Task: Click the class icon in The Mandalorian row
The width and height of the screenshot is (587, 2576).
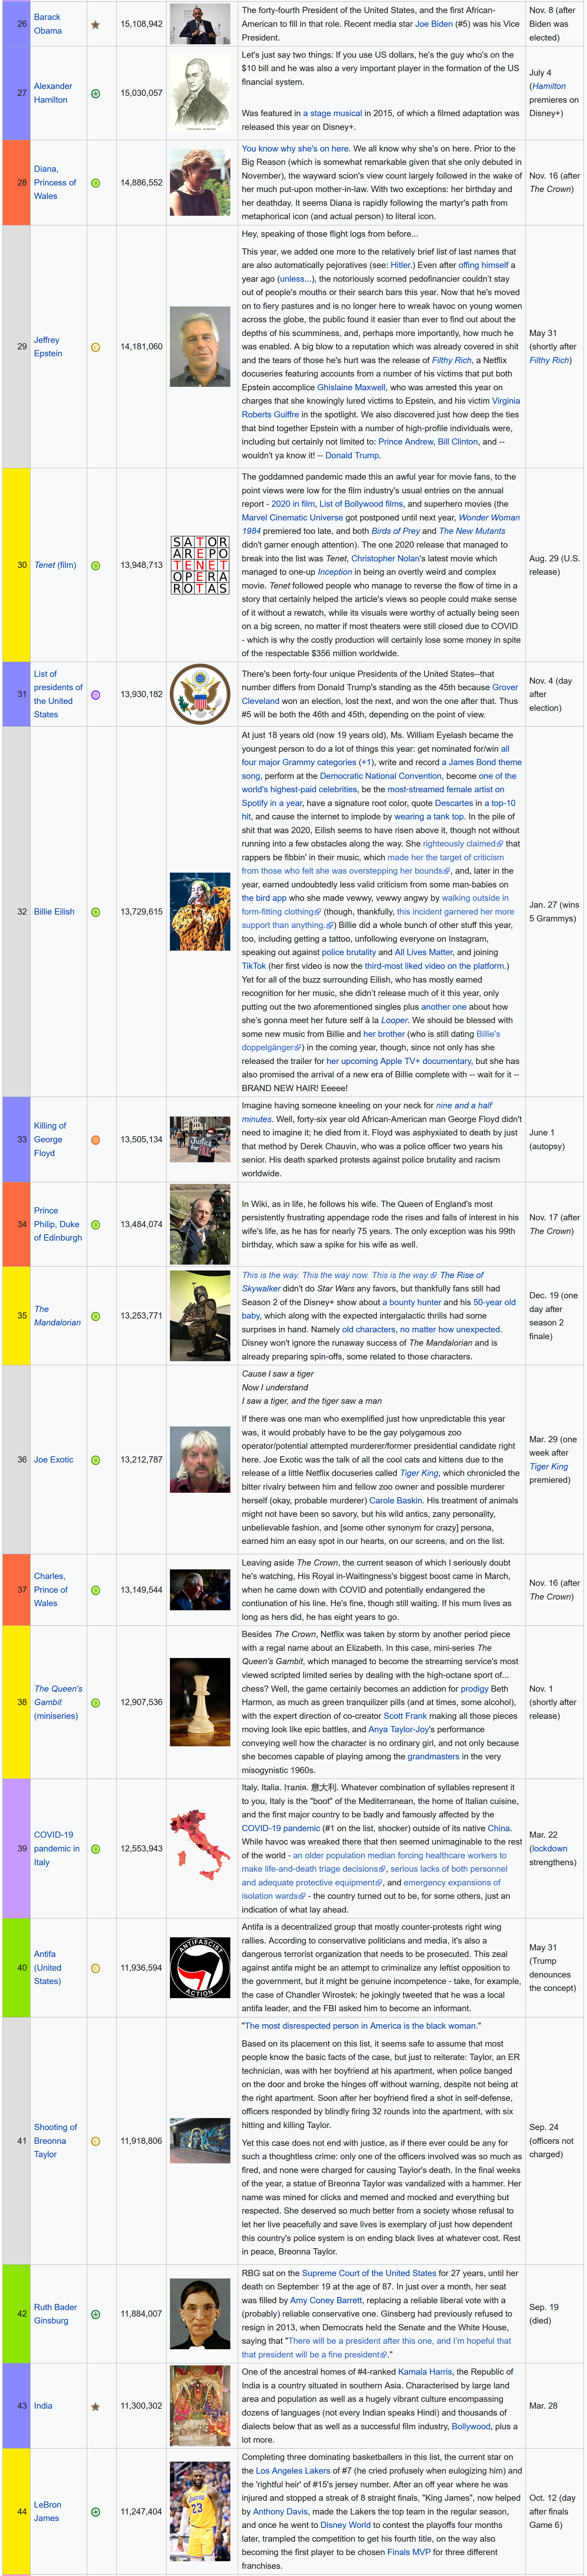Action: click(x=96, y=1315)
